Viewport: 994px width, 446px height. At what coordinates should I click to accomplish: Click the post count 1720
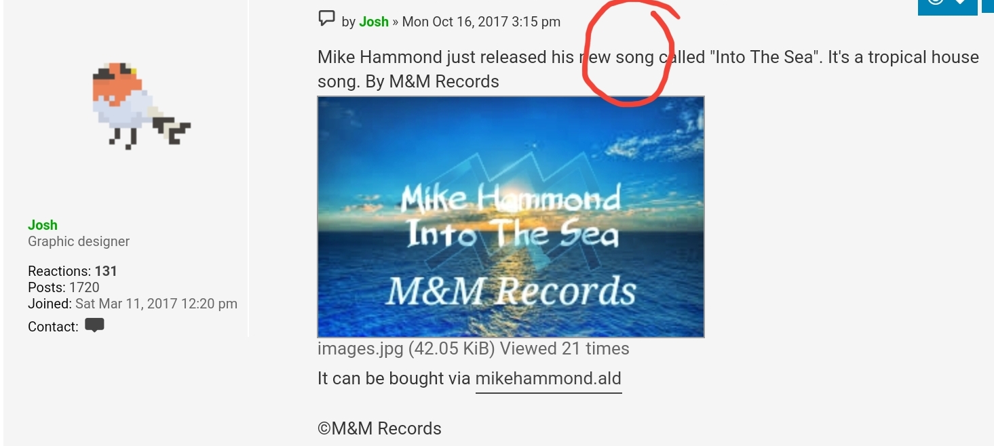point(84,287)
